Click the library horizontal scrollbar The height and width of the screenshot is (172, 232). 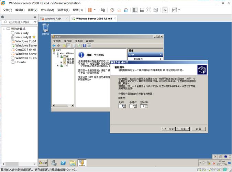(19, 164)
